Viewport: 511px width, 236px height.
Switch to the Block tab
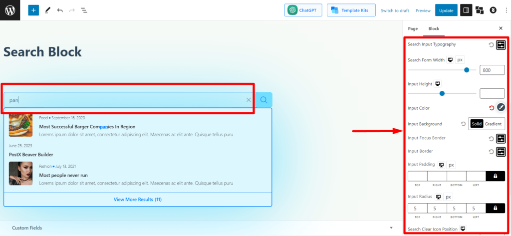tap(434, 28)
